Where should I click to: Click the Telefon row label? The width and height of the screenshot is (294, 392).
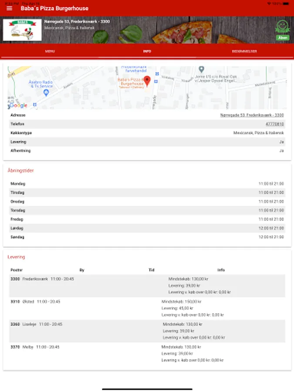pyautogui.click(x=17, y=124)
